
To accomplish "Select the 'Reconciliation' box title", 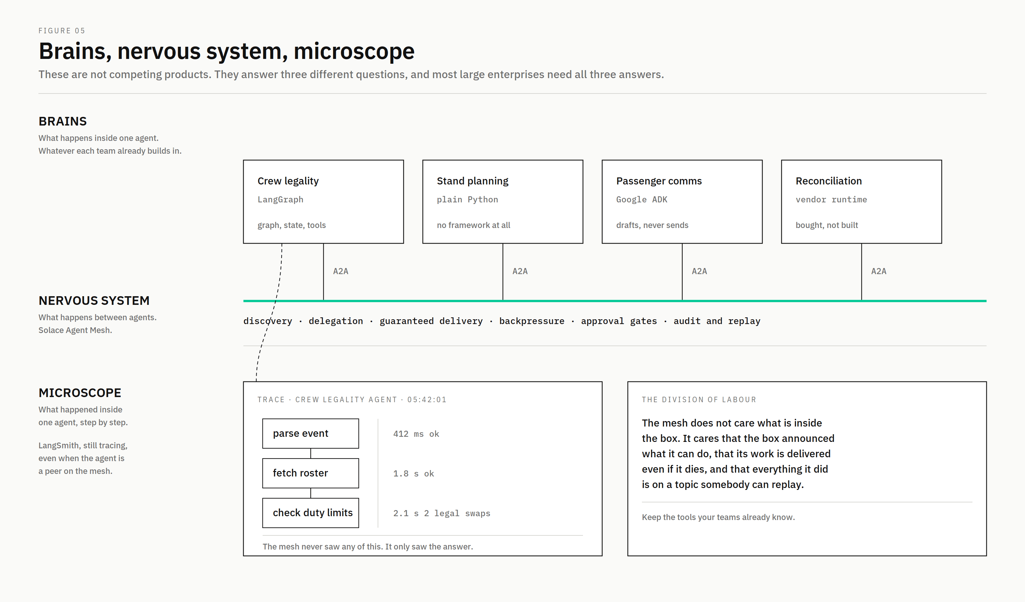I will (x=829, y=181).
